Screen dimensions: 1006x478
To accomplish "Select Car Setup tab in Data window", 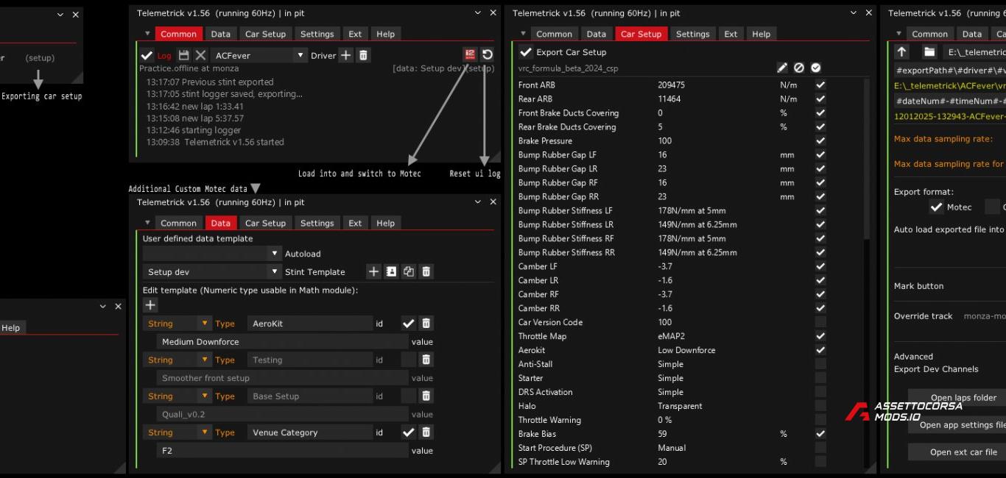I will coord(265,223).
